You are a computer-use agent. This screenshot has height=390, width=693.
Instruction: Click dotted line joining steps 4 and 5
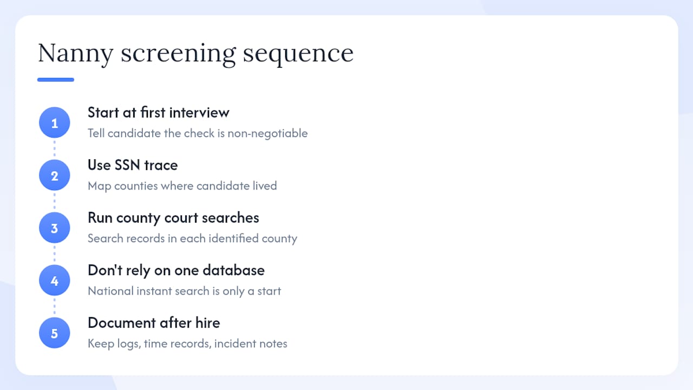coord(54,307)
